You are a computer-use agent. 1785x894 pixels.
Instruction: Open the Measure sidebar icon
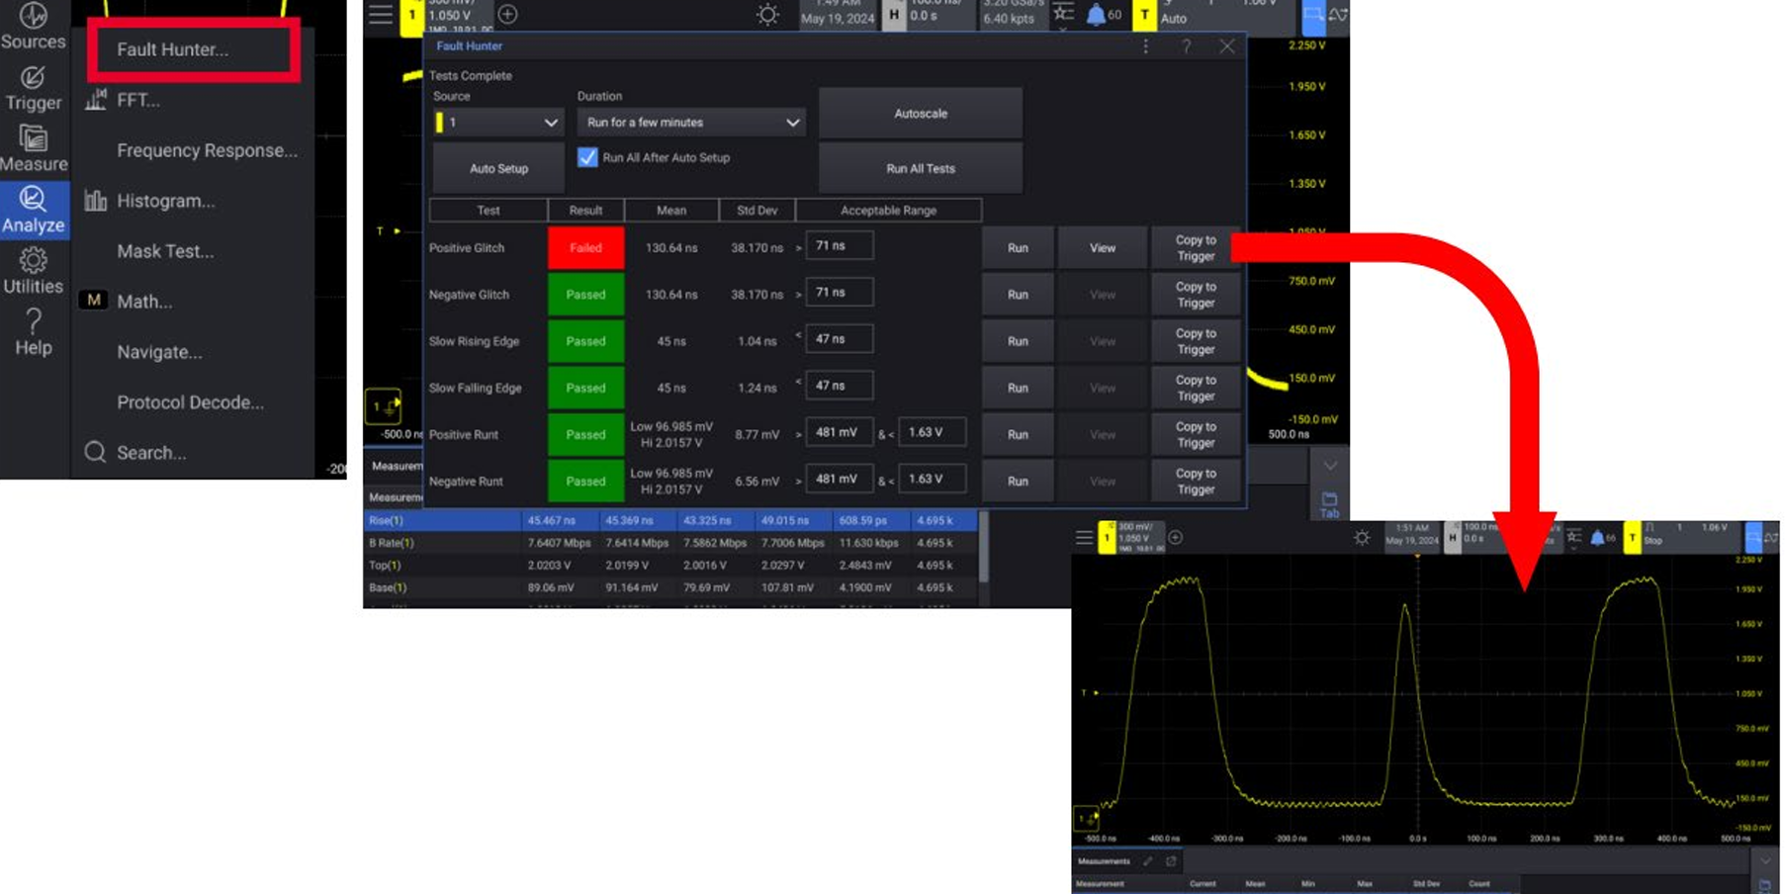(x=34, y=149)
